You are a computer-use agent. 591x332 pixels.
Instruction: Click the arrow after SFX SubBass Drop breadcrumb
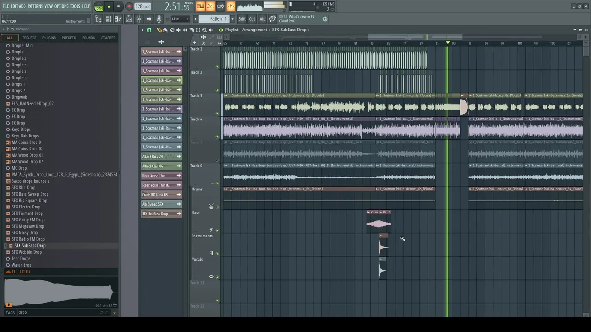309,30
